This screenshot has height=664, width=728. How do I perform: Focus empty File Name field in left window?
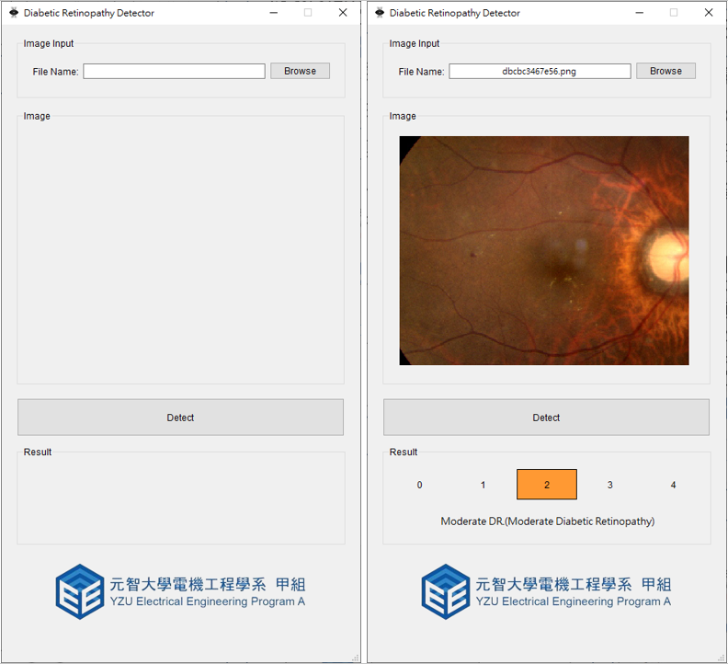pos(174,71)
